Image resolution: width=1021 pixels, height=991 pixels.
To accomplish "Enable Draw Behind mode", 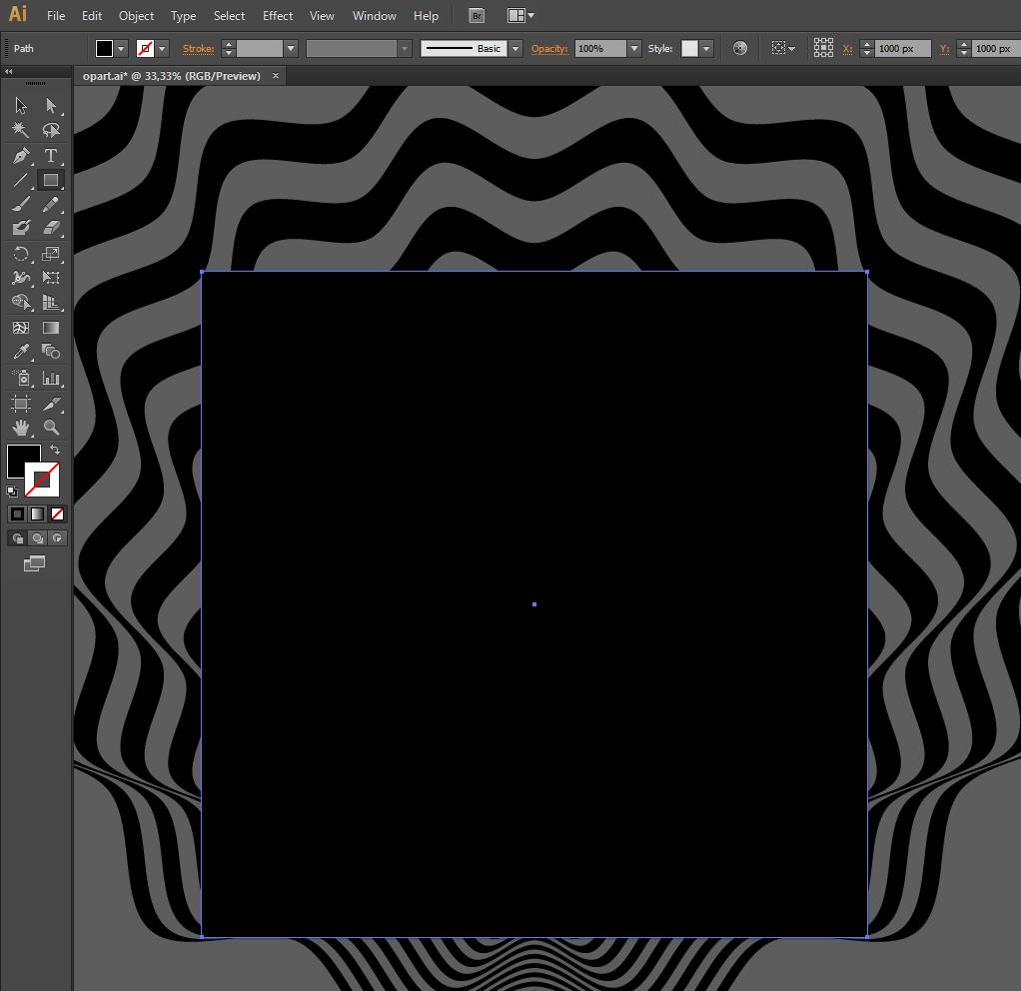I will pos(37,537).
